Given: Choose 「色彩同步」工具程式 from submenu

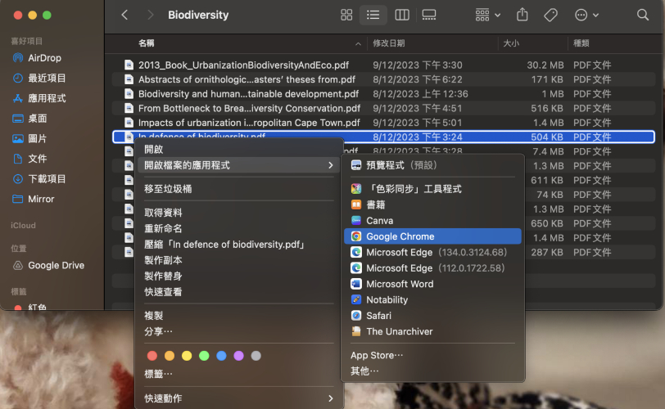Looking at the screenshot, I should (x=432, y=189).
